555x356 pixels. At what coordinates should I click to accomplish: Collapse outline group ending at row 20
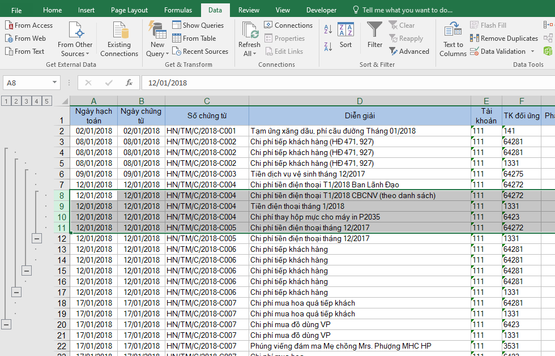(6, 324)
